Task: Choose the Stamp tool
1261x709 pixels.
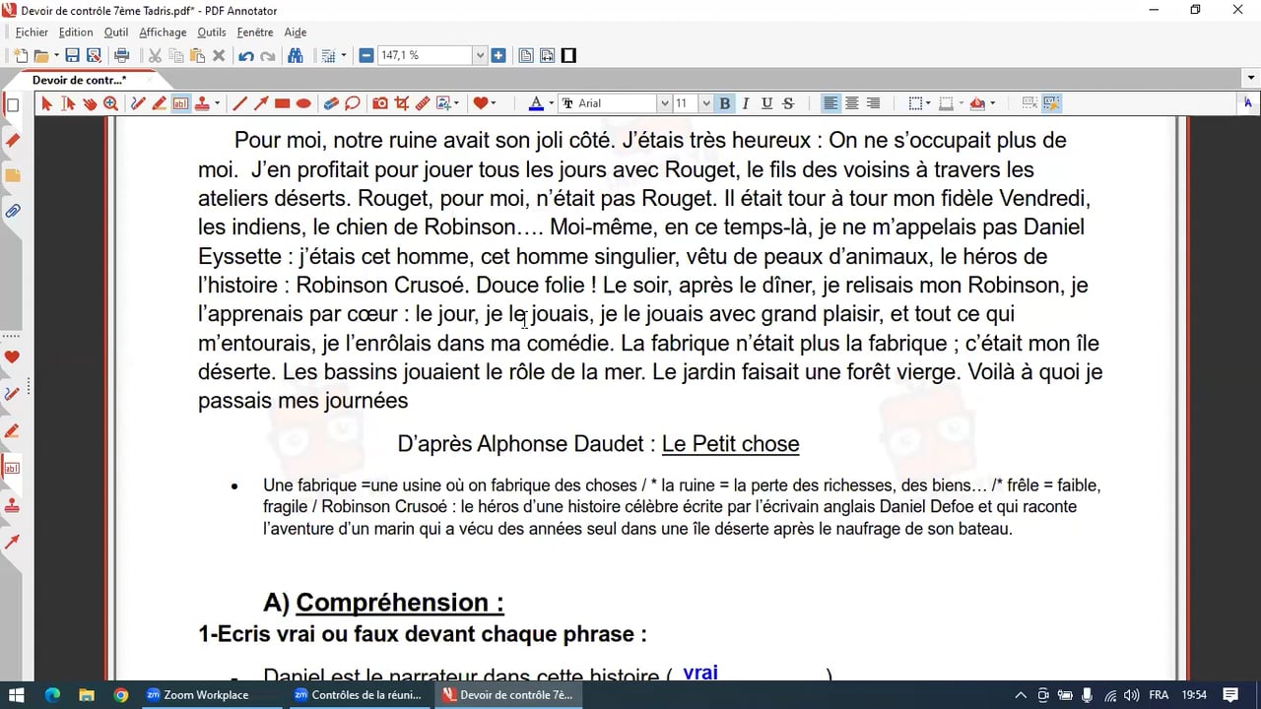Action: click(x=202, y=103)
